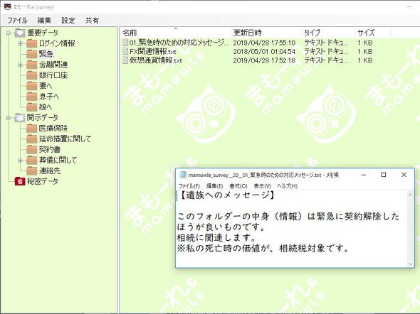
Task: Select the 契約書 folder label
Action: click(x=50, y=150)
